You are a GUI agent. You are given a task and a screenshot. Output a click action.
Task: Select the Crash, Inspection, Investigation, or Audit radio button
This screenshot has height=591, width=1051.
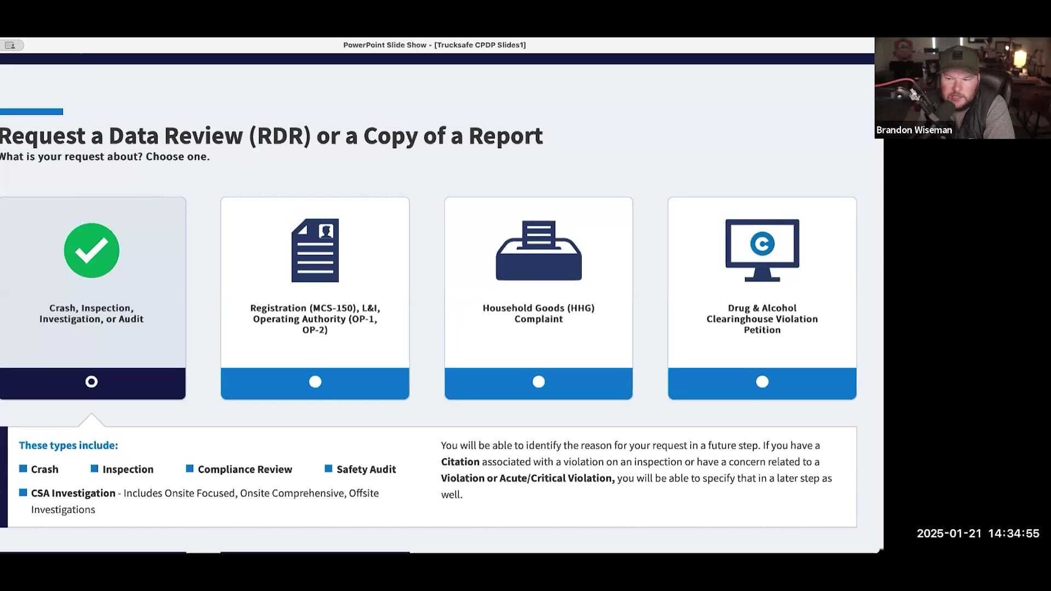coord(91,381)
